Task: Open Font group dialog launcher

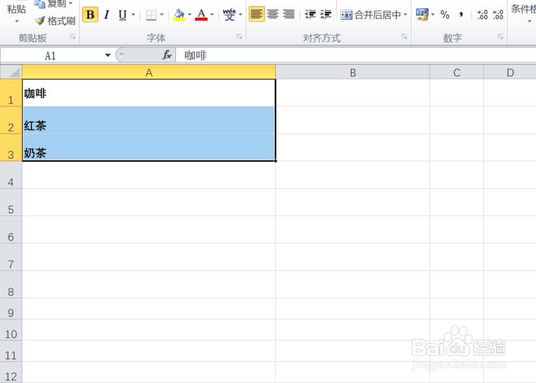Action: (x=239, y=36)
